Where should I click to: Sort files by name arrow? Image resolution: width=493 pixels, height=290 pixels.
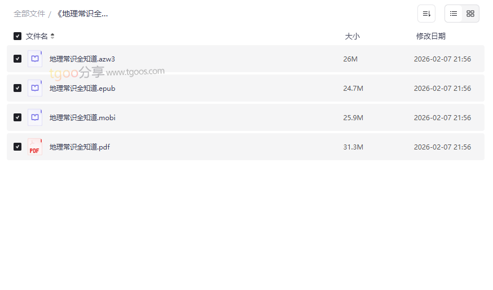coord(52,36)
